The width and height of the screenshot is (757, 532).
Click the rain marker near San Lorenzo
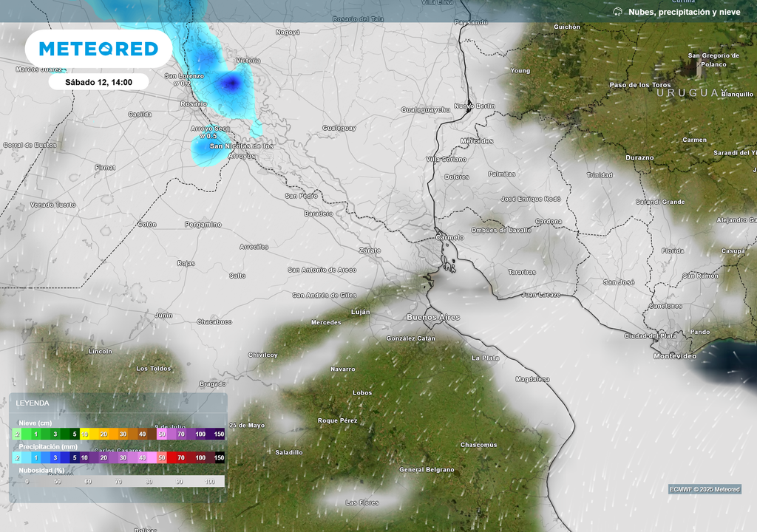(183, 83)
